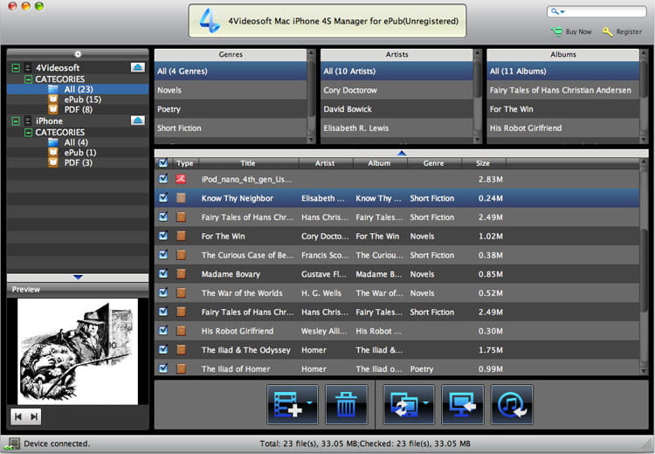Eject the 4Videosoft device
Viewport: 655px width, 454px height.
[137, 67]
